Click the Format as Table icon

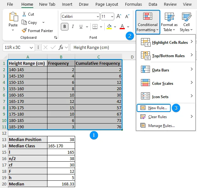(x=169, y=17)
